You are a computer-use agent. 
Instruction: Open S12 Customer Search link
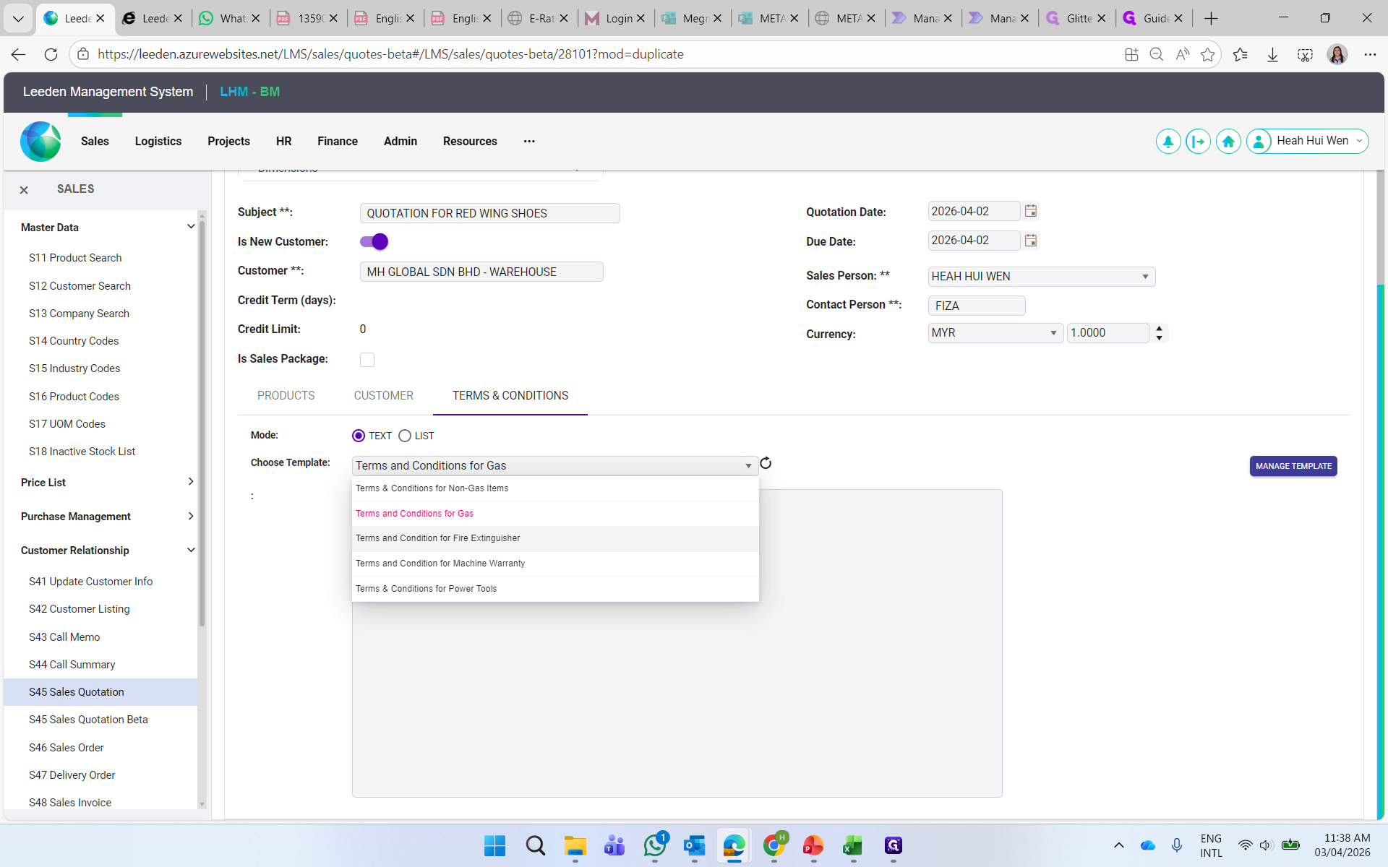pyautogui.click(x=80, y=286)
